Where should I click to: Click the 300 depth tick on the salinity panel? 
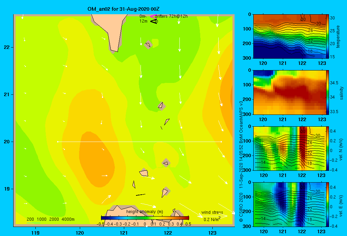(x=248, y=114)
